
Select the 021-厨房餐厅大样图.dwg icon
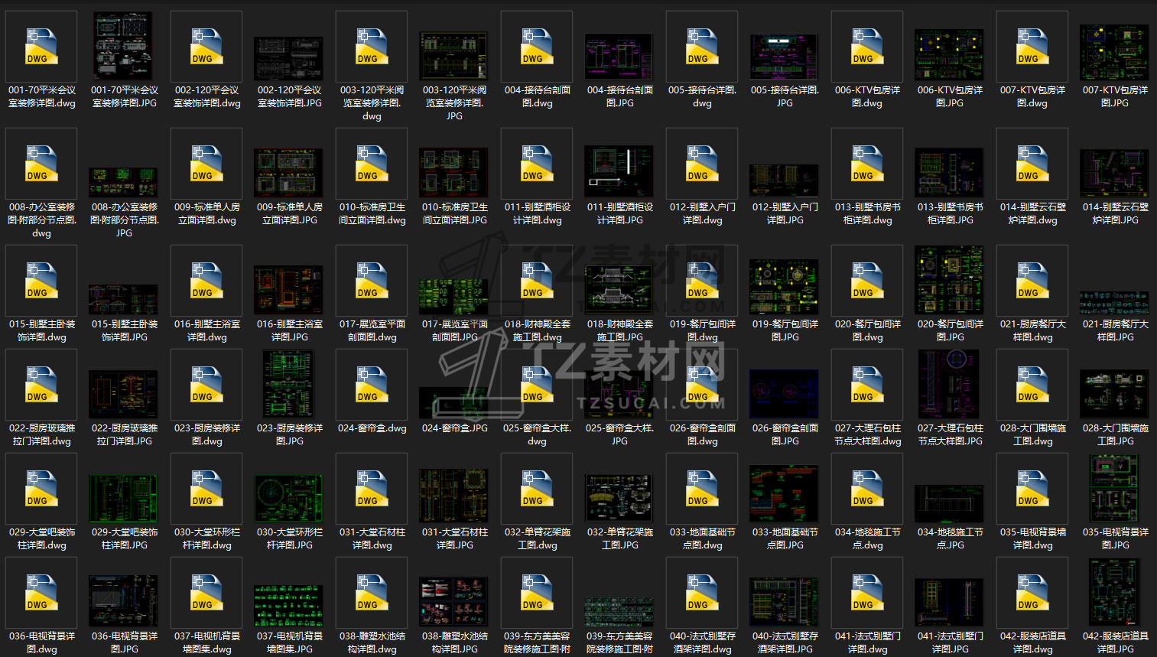(1032, 281)
